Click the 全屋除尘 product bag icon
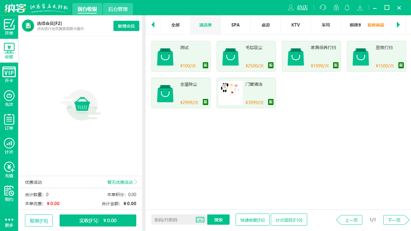Screen dimensions: 411x231 click(x=165, y=94)
